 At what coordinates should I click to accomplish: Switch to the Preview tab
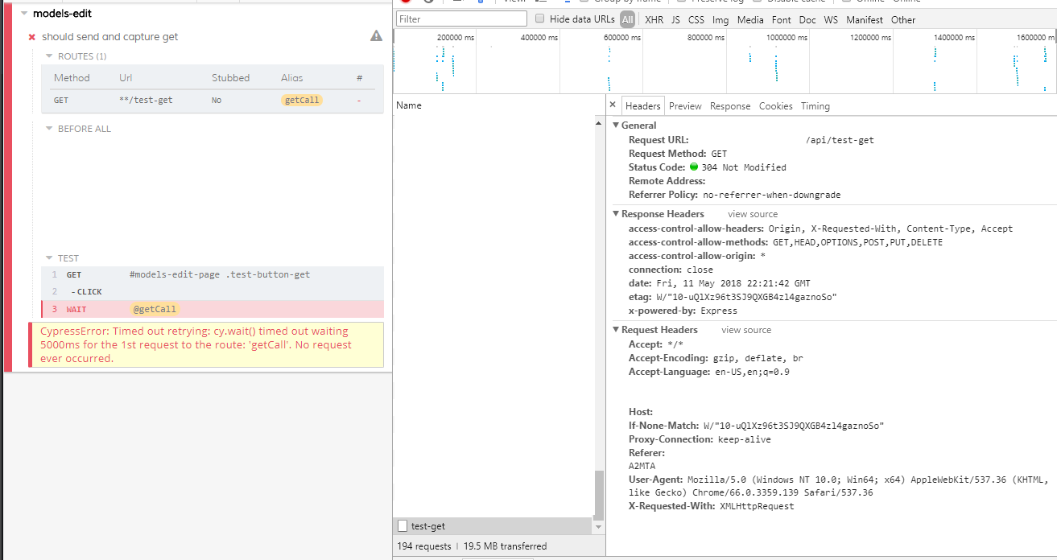pyautogui.click(x=685, y=105)
